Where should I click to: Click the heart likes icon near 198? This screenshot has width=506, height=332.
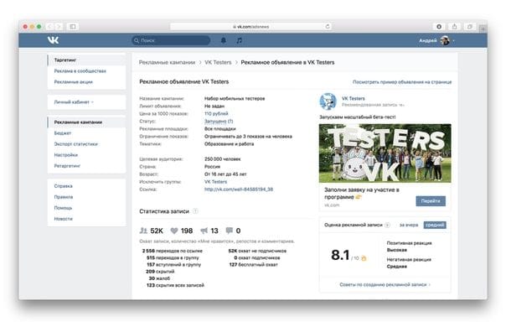pos(174,231)
